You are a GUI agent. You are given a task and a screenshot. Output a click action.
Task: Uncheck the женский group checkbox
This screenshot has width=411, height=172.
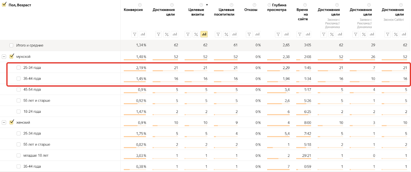pyautogui.click(x=12, y=122)
